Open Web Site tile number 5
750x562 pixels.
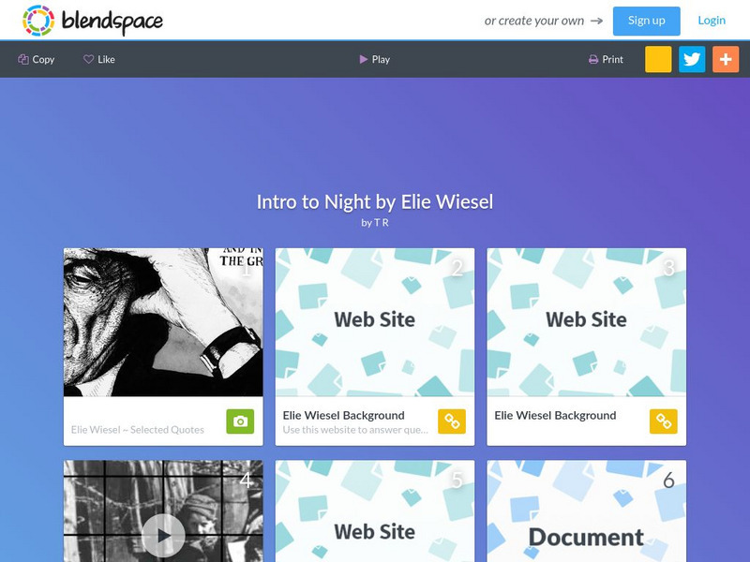tap(375, 510)
